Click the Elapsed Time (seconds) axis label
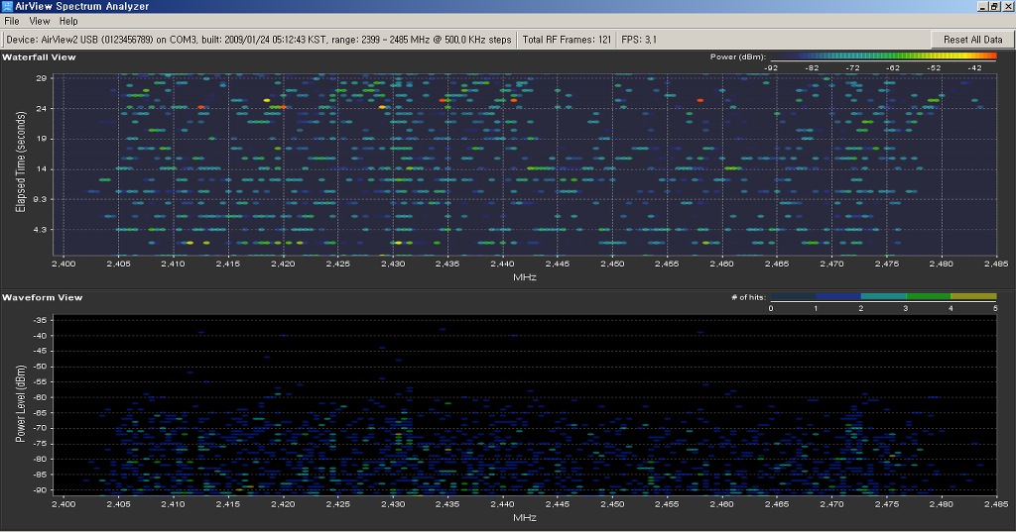The width and height of the screenshot is (1016, 532). click(x=21, y=161)
